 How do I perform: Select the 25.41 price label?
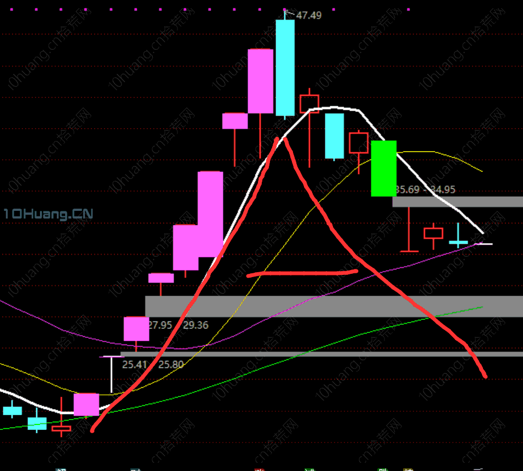(134, 364)
